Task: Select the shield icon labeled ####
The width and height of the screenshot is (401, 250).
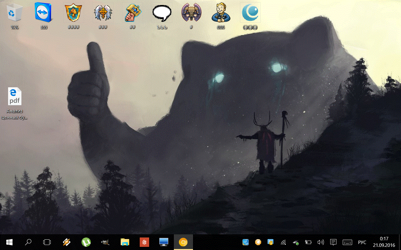Action: pyautogui.click(x=74, y=13)
